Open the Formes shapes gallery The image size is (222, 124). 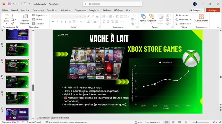click(143, 19)
